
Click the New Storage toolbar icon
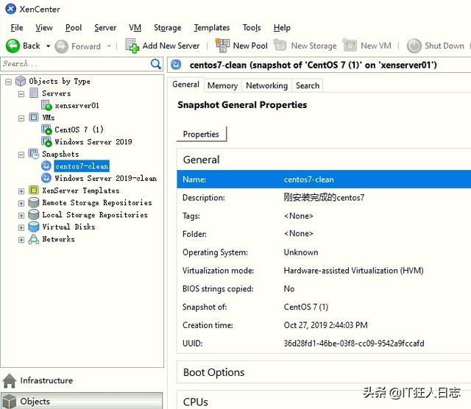[x=280, y=45]
